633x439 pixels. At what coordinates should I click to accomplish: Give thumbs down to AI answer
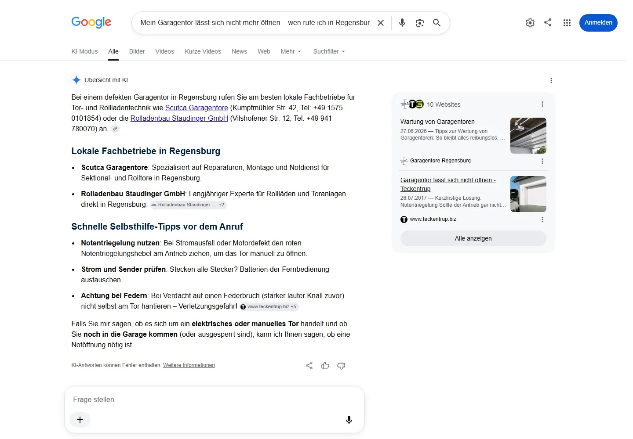(341, 366)
